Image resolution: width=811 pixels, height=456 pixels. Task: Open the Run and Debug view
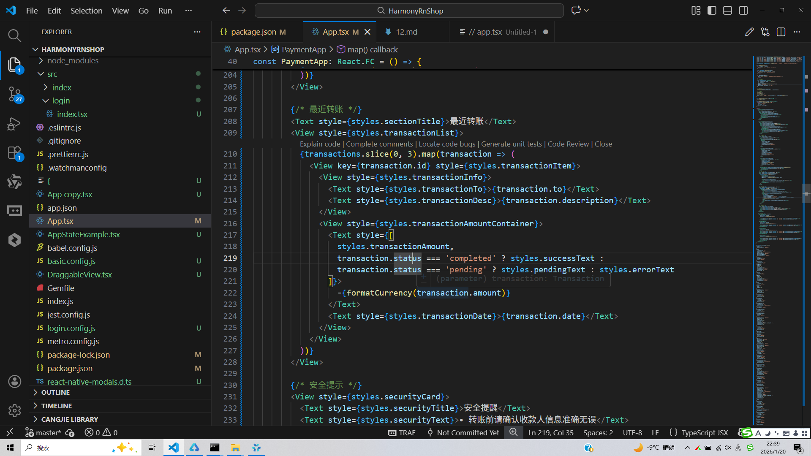(14, 123)
